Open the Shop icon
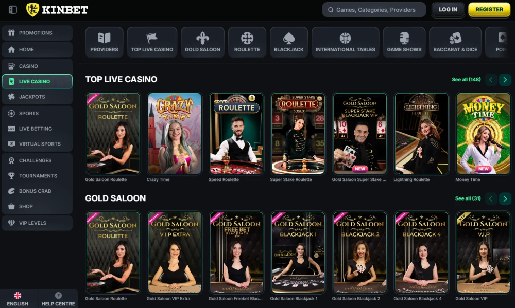Viewport: 515px width, 308px height. pos(12,206)
